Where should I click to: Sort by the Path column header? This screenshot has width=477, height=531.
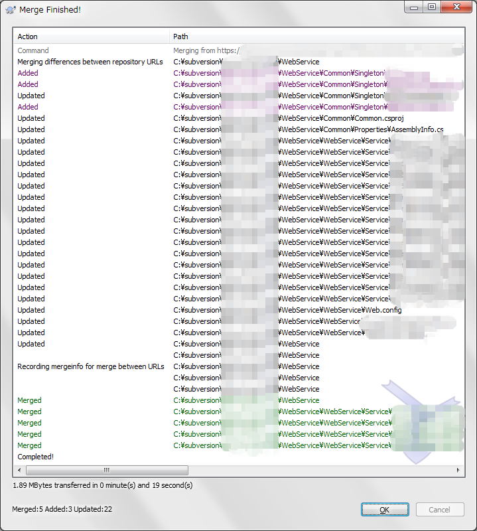click(265, 37)
